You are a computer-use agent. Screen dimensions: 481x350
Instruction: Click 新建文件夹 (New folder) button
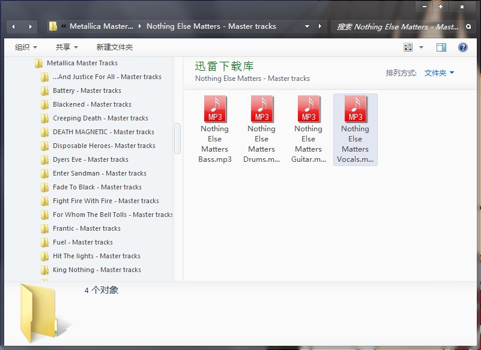(115, 47)
